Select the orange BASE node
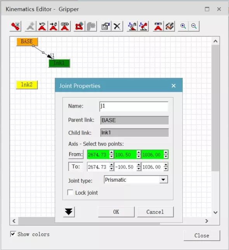The image size is (229, 250). [x=27, y=42]
